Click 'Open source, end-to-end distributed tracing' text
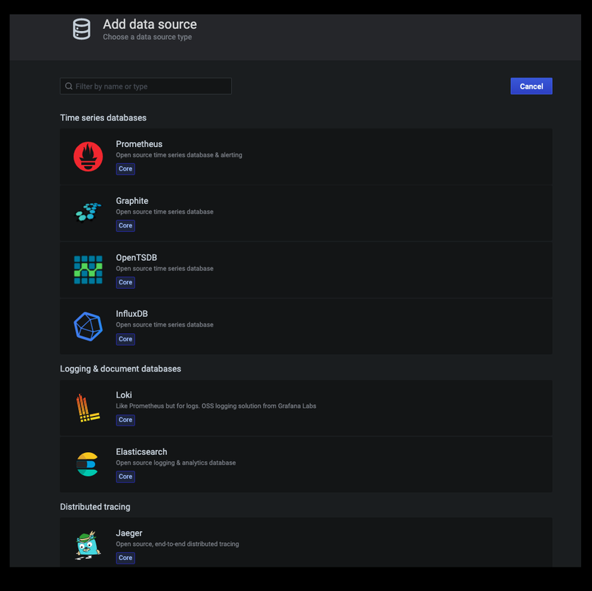This screenshot has width=592, height=591. click(x=177, y=544)
